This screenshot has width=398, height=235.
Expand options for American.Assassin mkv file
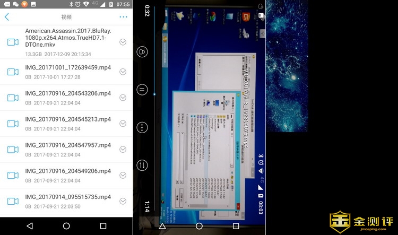click(123, 42)
